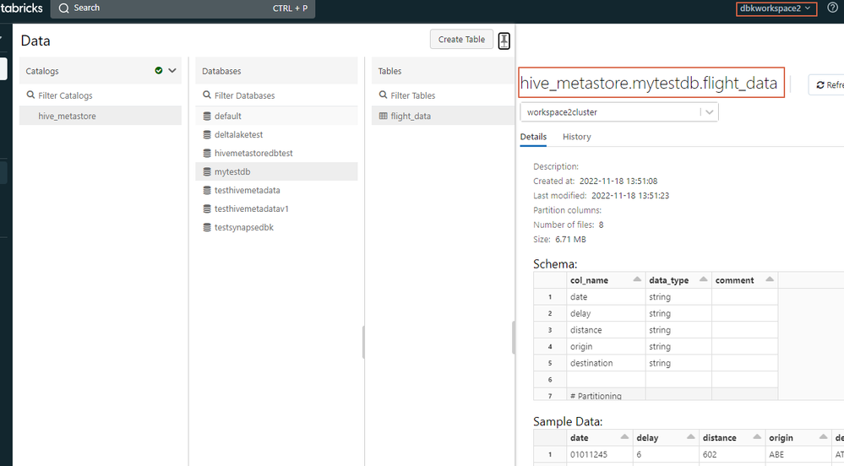Screen dimensions: 844x466
Task: Focus the Filter Databases field
Action: [276, 95]
